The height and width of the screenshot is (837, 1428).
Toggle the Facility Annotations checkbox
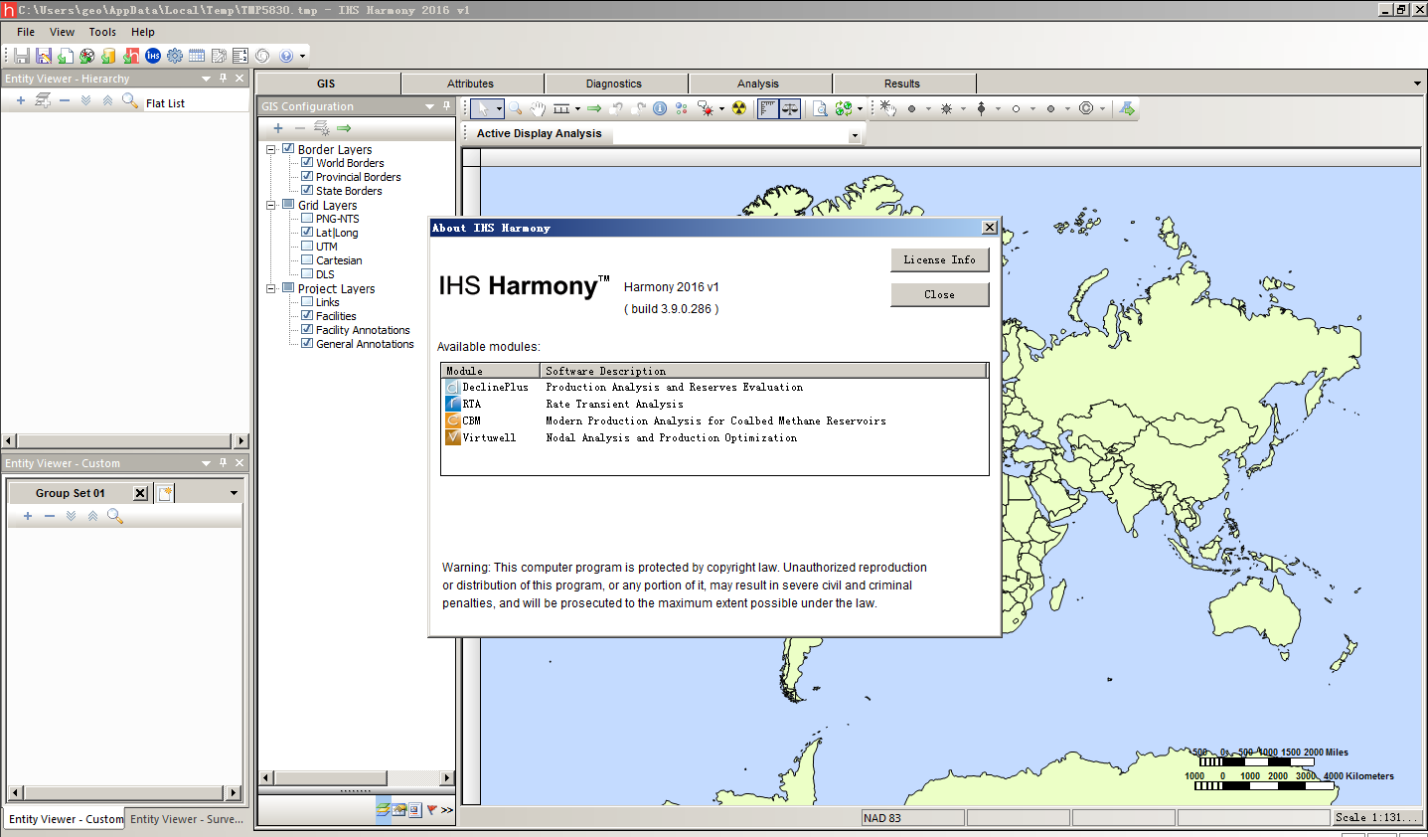(307, 329)
